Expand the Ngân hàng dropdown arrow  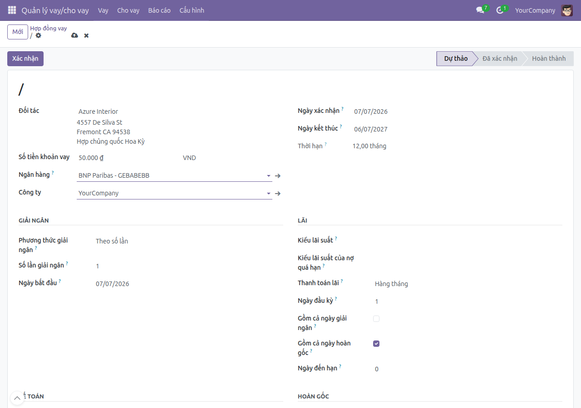pos(268,176)
